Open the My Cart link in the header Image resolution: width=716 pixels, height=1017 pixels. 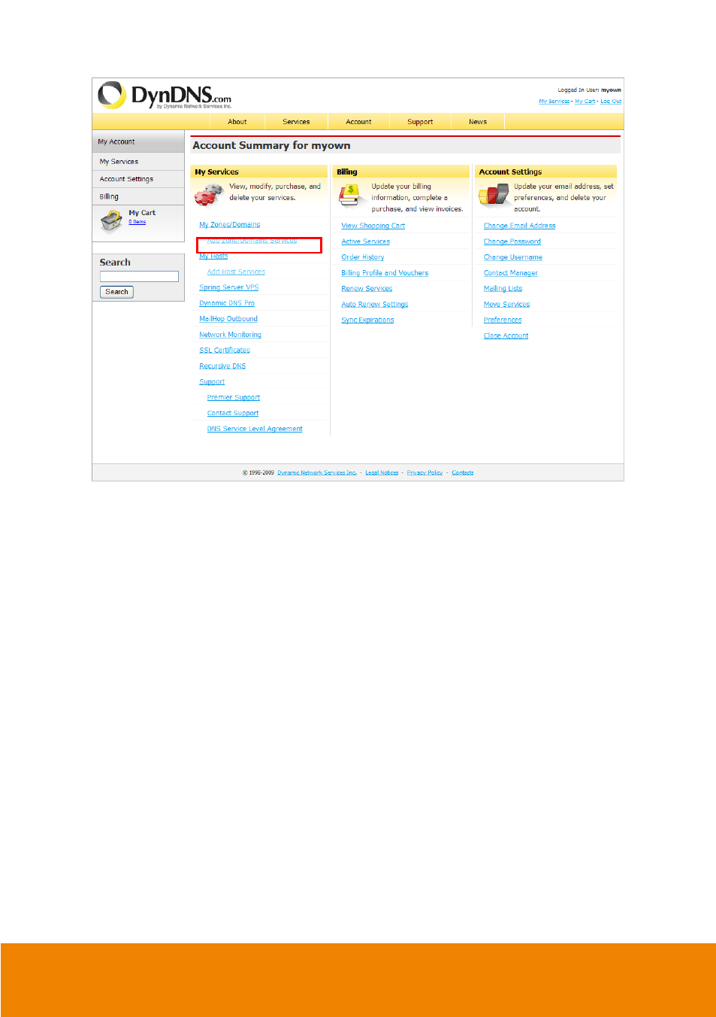pos(585,102)
